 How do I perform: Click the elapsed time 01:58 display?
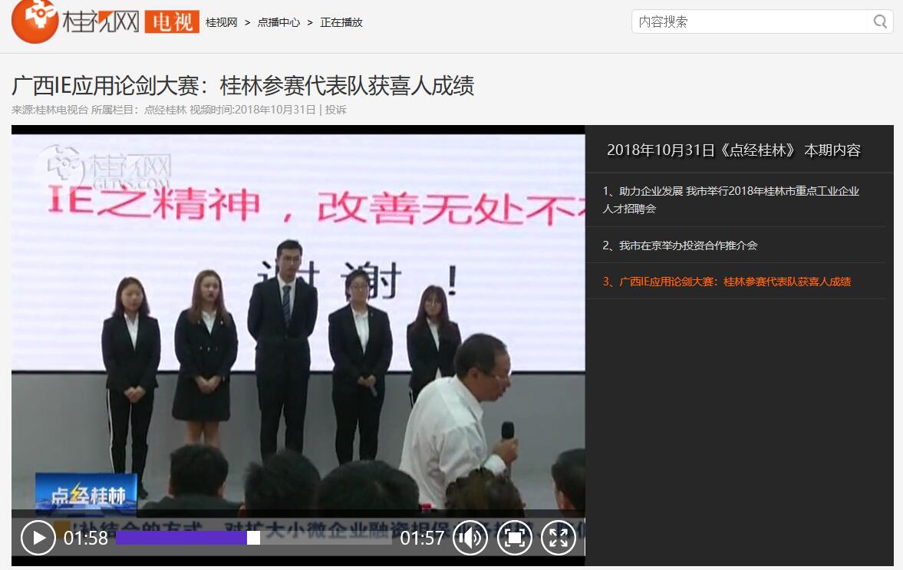pos(85,539)
